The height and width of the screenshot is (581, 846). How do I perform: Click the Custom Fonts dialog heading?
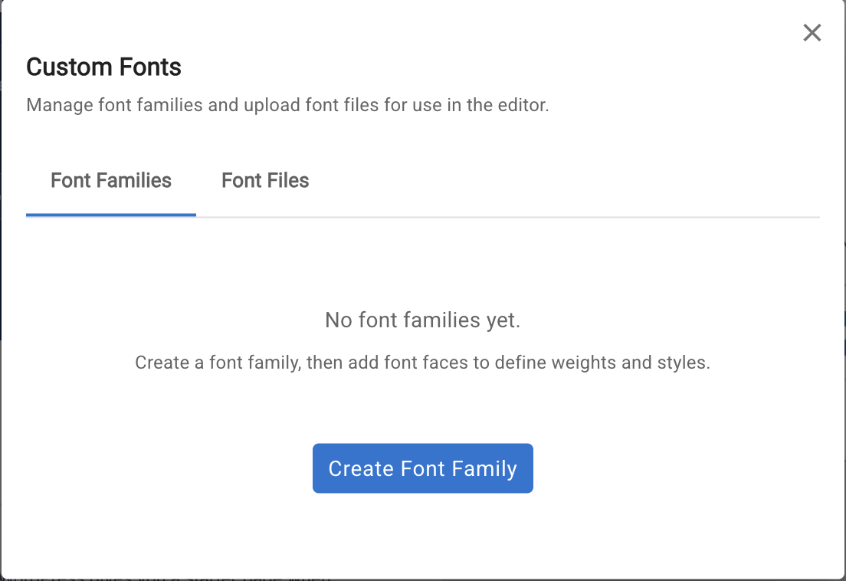coord(103,67)
